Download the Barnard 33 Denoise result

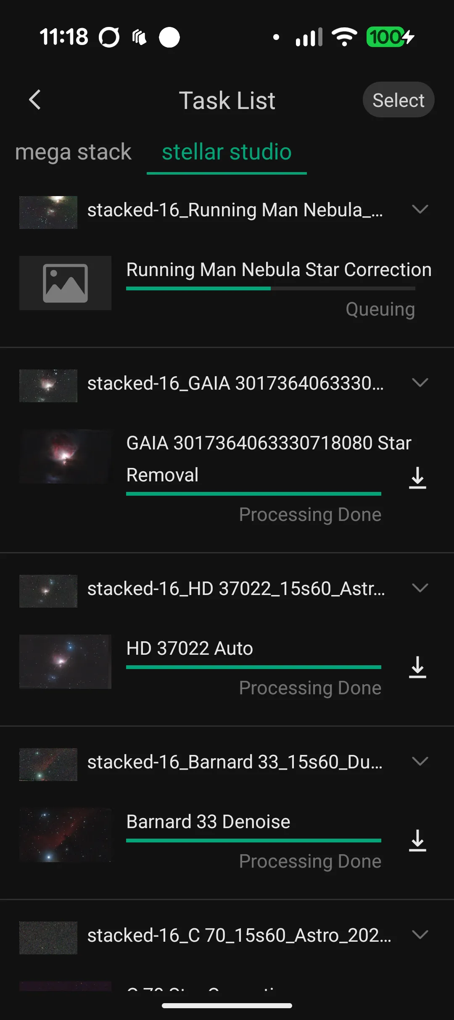pyautogui.click(x=417, y=840)
